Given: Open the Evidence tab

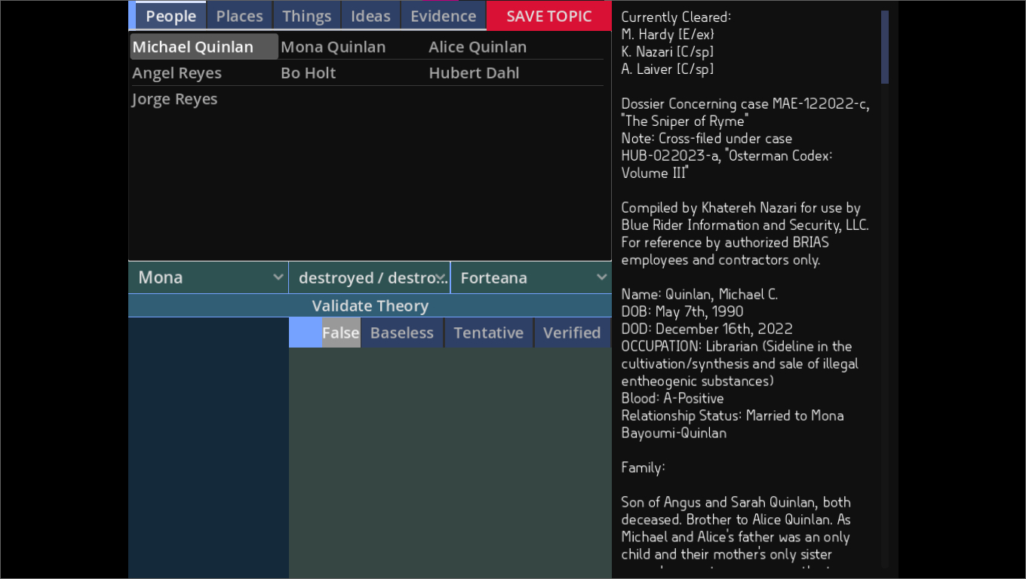Looking at the screenshot, I should 443,16.
